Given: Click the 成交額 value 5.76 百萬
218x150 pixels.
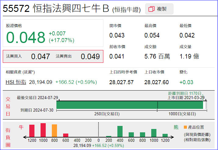Looking at the screenshot, I should (157, 56).
